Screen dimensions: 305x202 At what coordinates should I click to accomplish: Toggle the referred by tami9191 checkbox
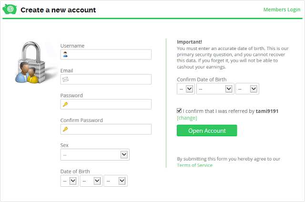point(179,111)
